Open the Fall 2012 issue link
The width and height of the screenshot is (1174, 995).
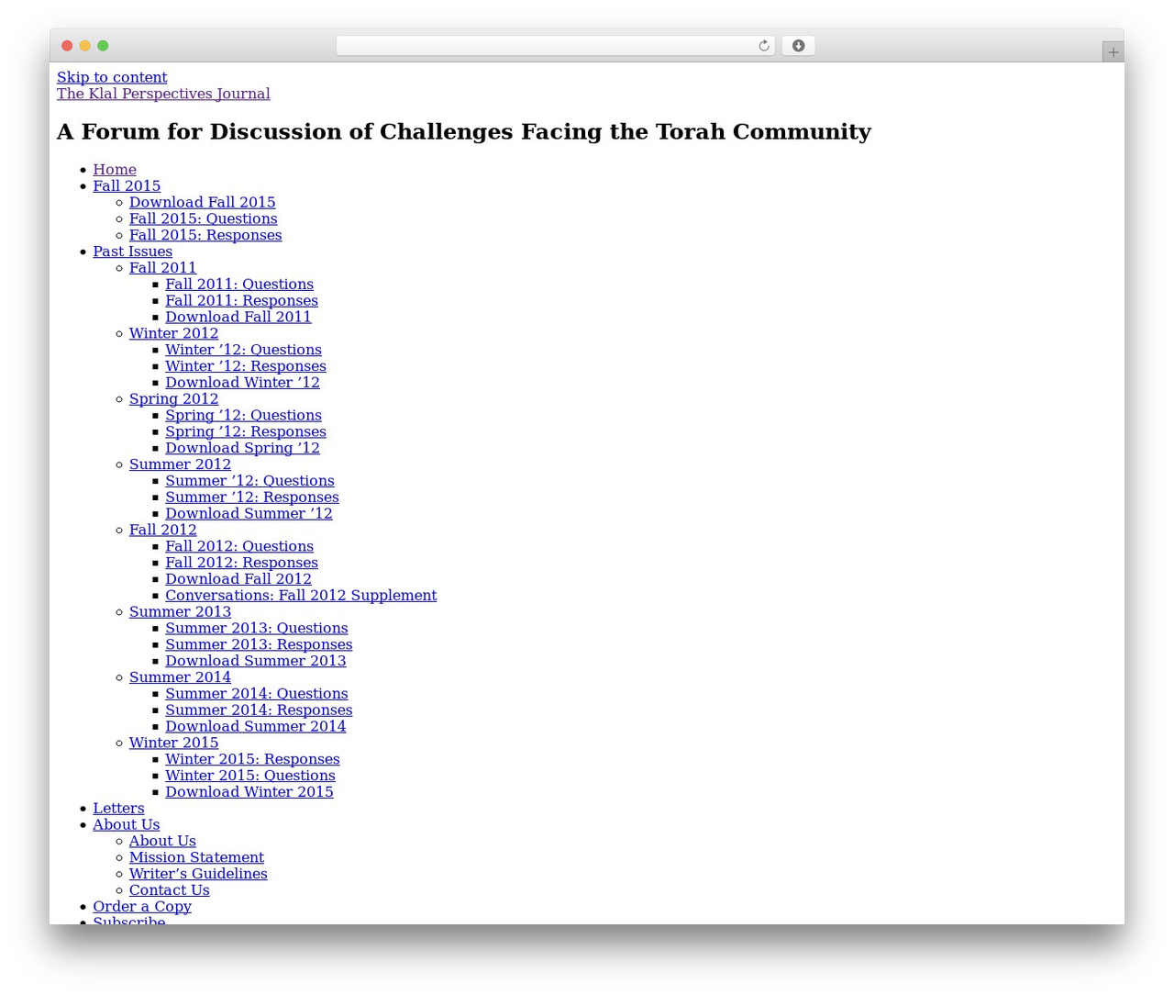coord(163,531)
